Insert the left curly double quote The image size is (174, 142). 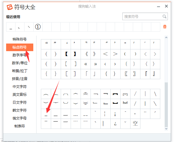point(46,44)
